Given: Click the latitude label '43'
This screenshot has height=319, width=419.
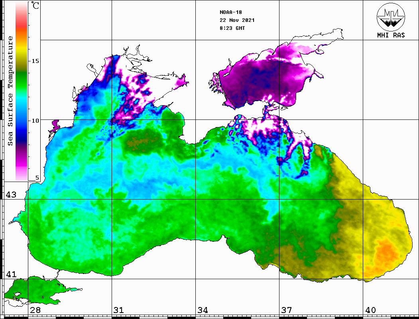Looking at the screenshot, I should 11,195.
